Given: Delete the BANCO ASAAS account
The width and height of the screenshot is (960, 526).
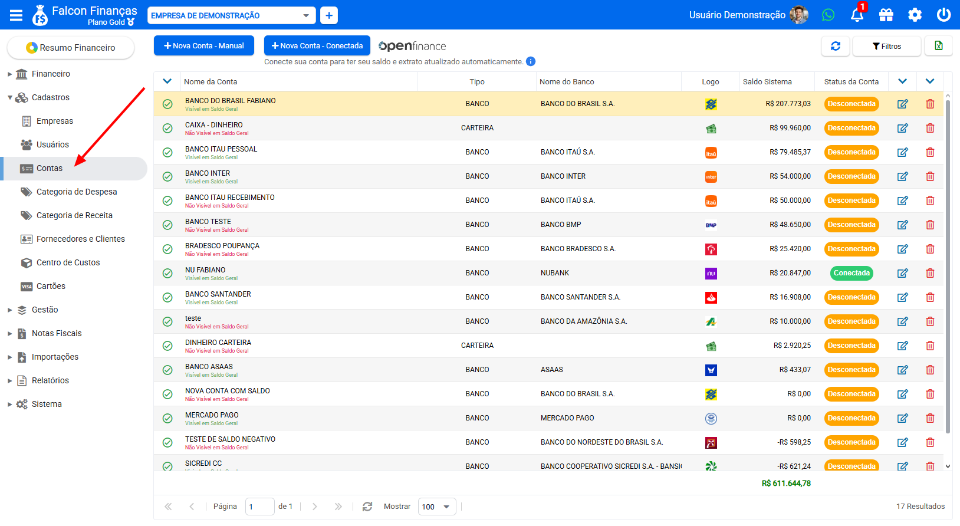Looking at the screenshot, I should [930, 370].
